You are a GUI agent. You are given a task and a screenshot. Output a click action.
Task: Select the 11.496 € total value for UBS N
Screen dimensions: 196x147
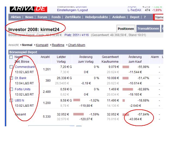pos(113,100)
